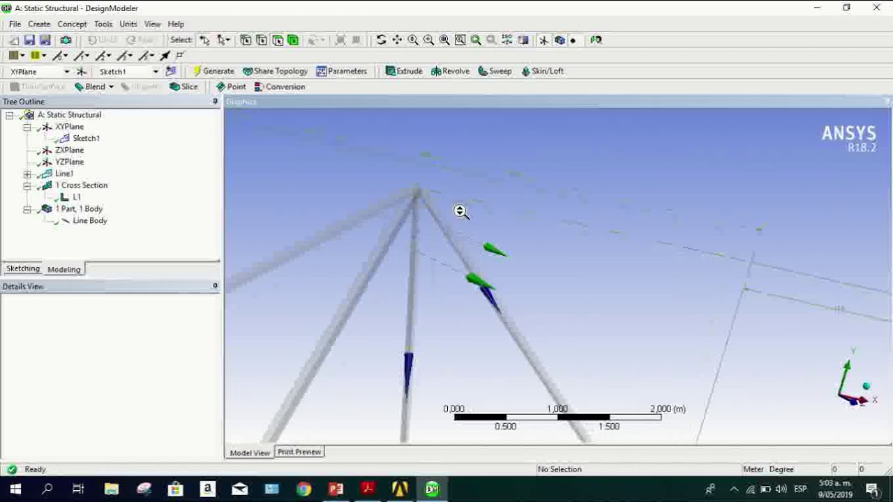Click Generate in the toolbar
This screenshot has width=893, height=502.
213,71
